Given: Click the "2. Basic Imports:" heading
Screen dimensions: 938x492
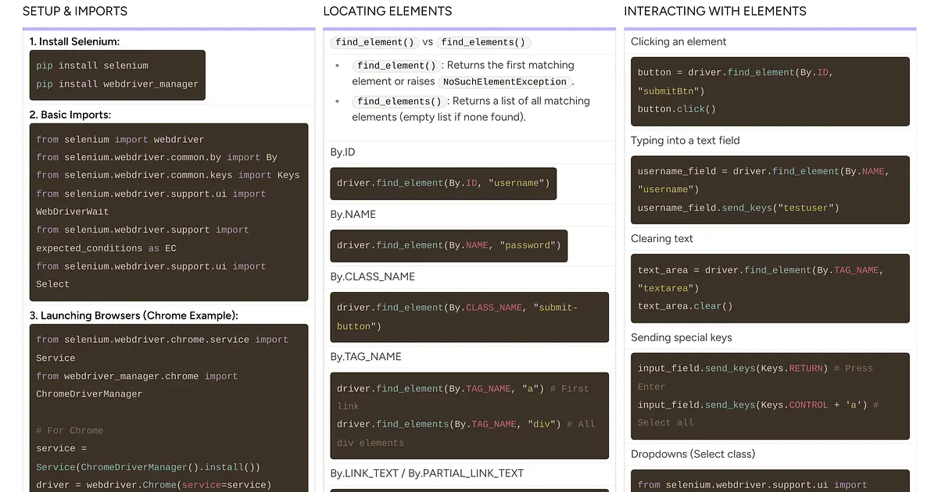Looking at the screenshot, I should point(70,114).
